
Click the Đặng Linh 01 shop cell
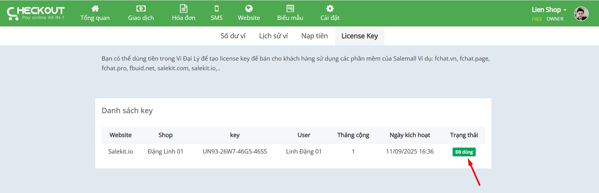point(165,151)
